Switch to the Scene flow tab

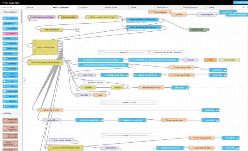[x=142, y=7]
